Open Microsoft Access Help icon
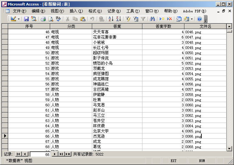The width and height of the screenshot is (234, 165). 199,19
